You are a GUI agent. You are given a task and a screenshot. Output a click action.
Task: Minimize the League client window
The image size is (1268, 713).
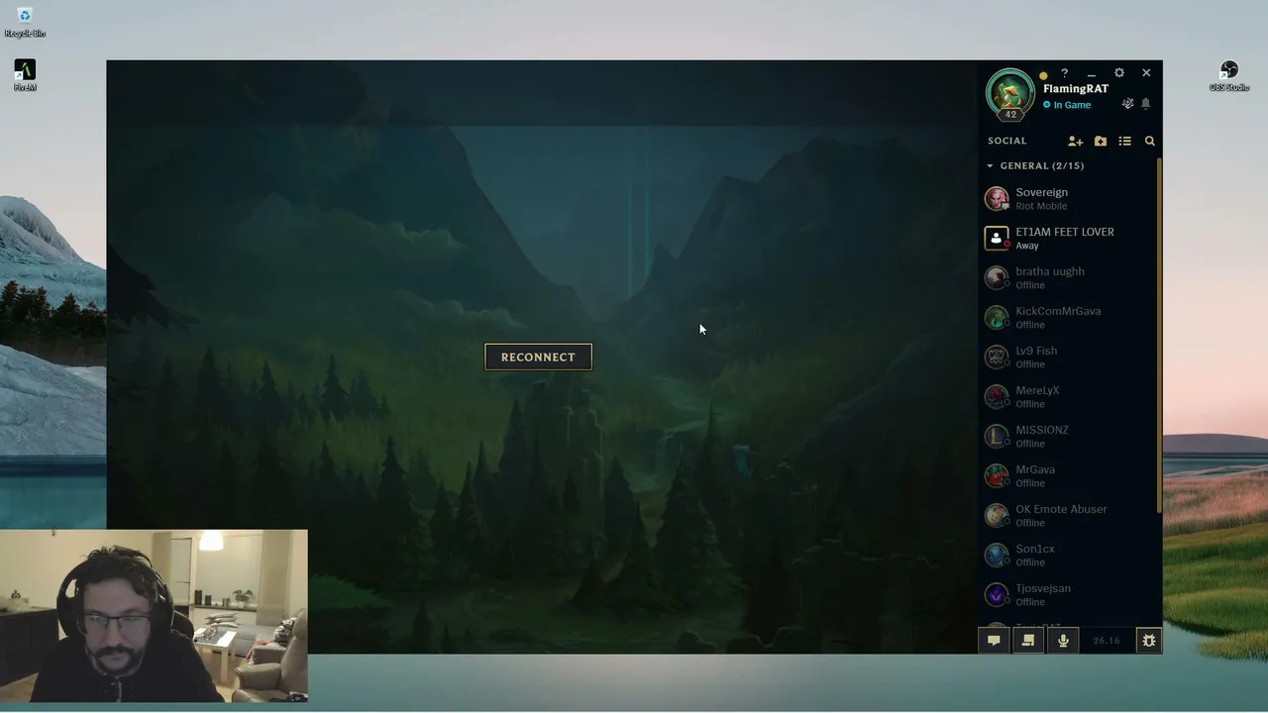[x=1092, y=74]
